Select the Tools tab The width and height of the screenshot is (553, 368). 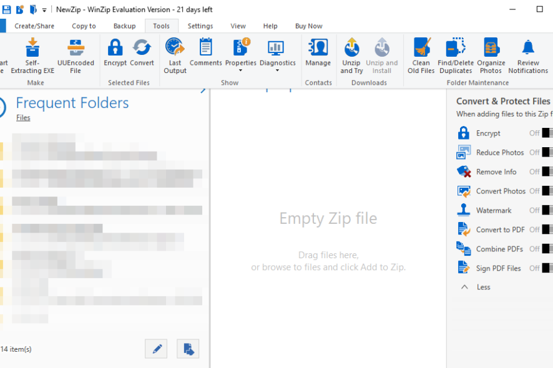coord(162,26)
